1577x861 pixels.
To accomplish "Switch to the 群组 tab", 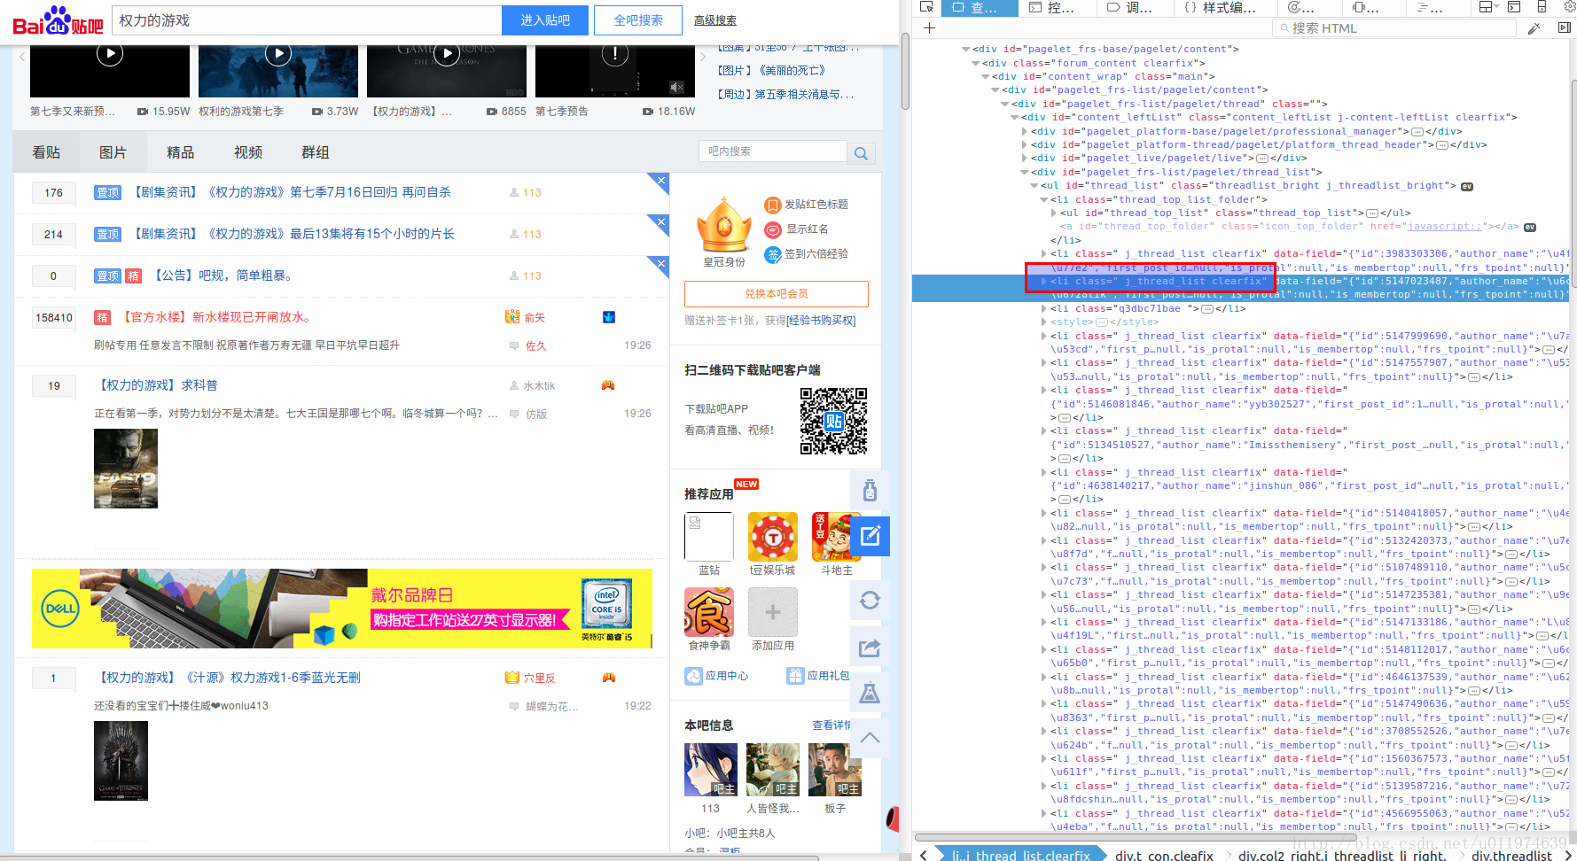I will 316,152.
